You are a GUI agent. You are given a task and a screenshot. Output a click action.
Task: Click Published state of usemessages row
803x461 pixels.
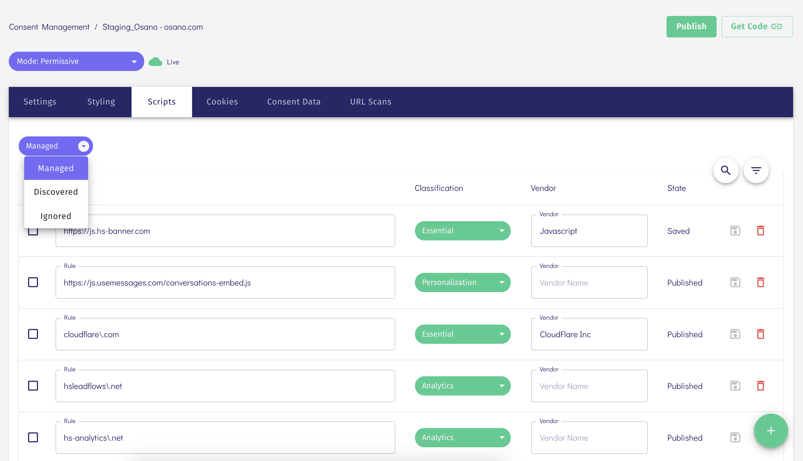click(684, 282)
